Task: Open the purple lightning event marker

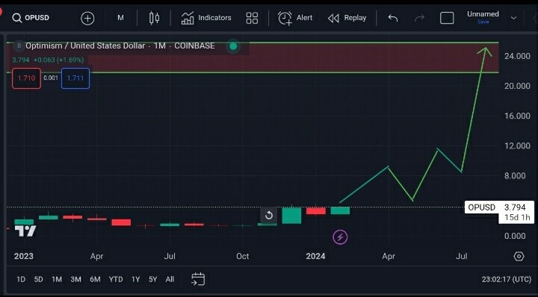Action: pos(340,237)
